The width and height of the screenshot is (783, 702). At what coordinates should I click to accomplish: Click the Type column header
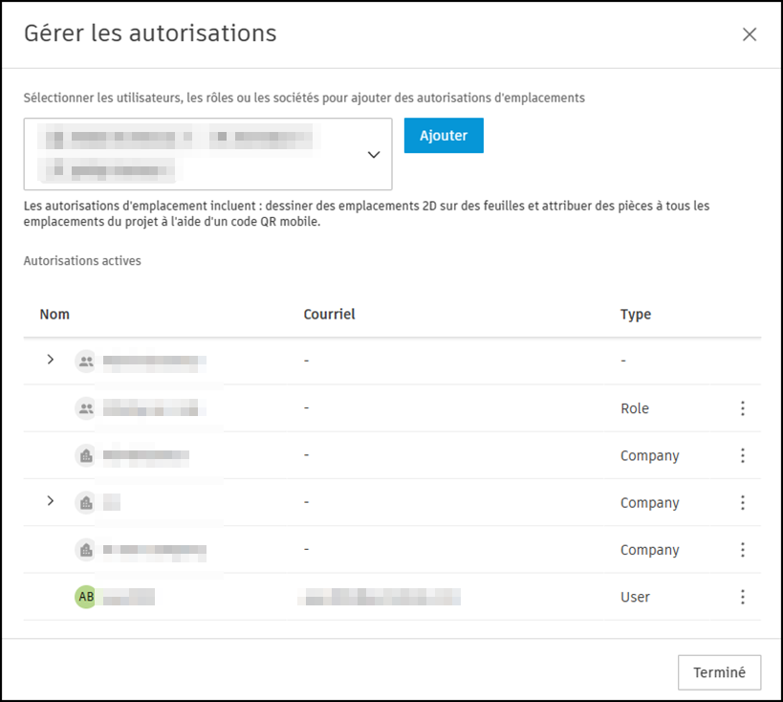pos(635,315)
